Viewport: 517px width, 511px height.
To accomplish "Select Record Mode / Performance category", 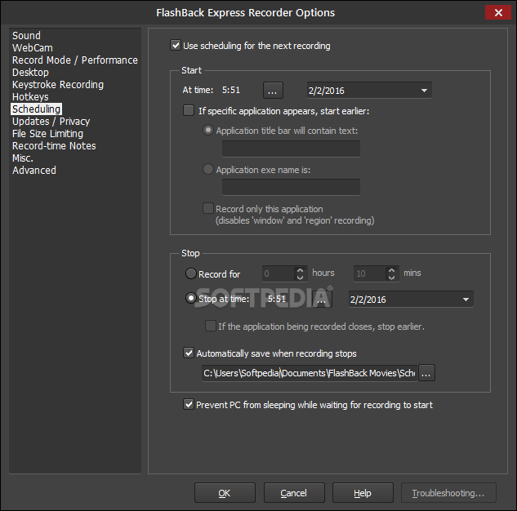I will coord(75,60).
